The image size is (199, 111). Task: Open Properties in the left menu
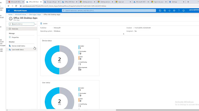22,37
